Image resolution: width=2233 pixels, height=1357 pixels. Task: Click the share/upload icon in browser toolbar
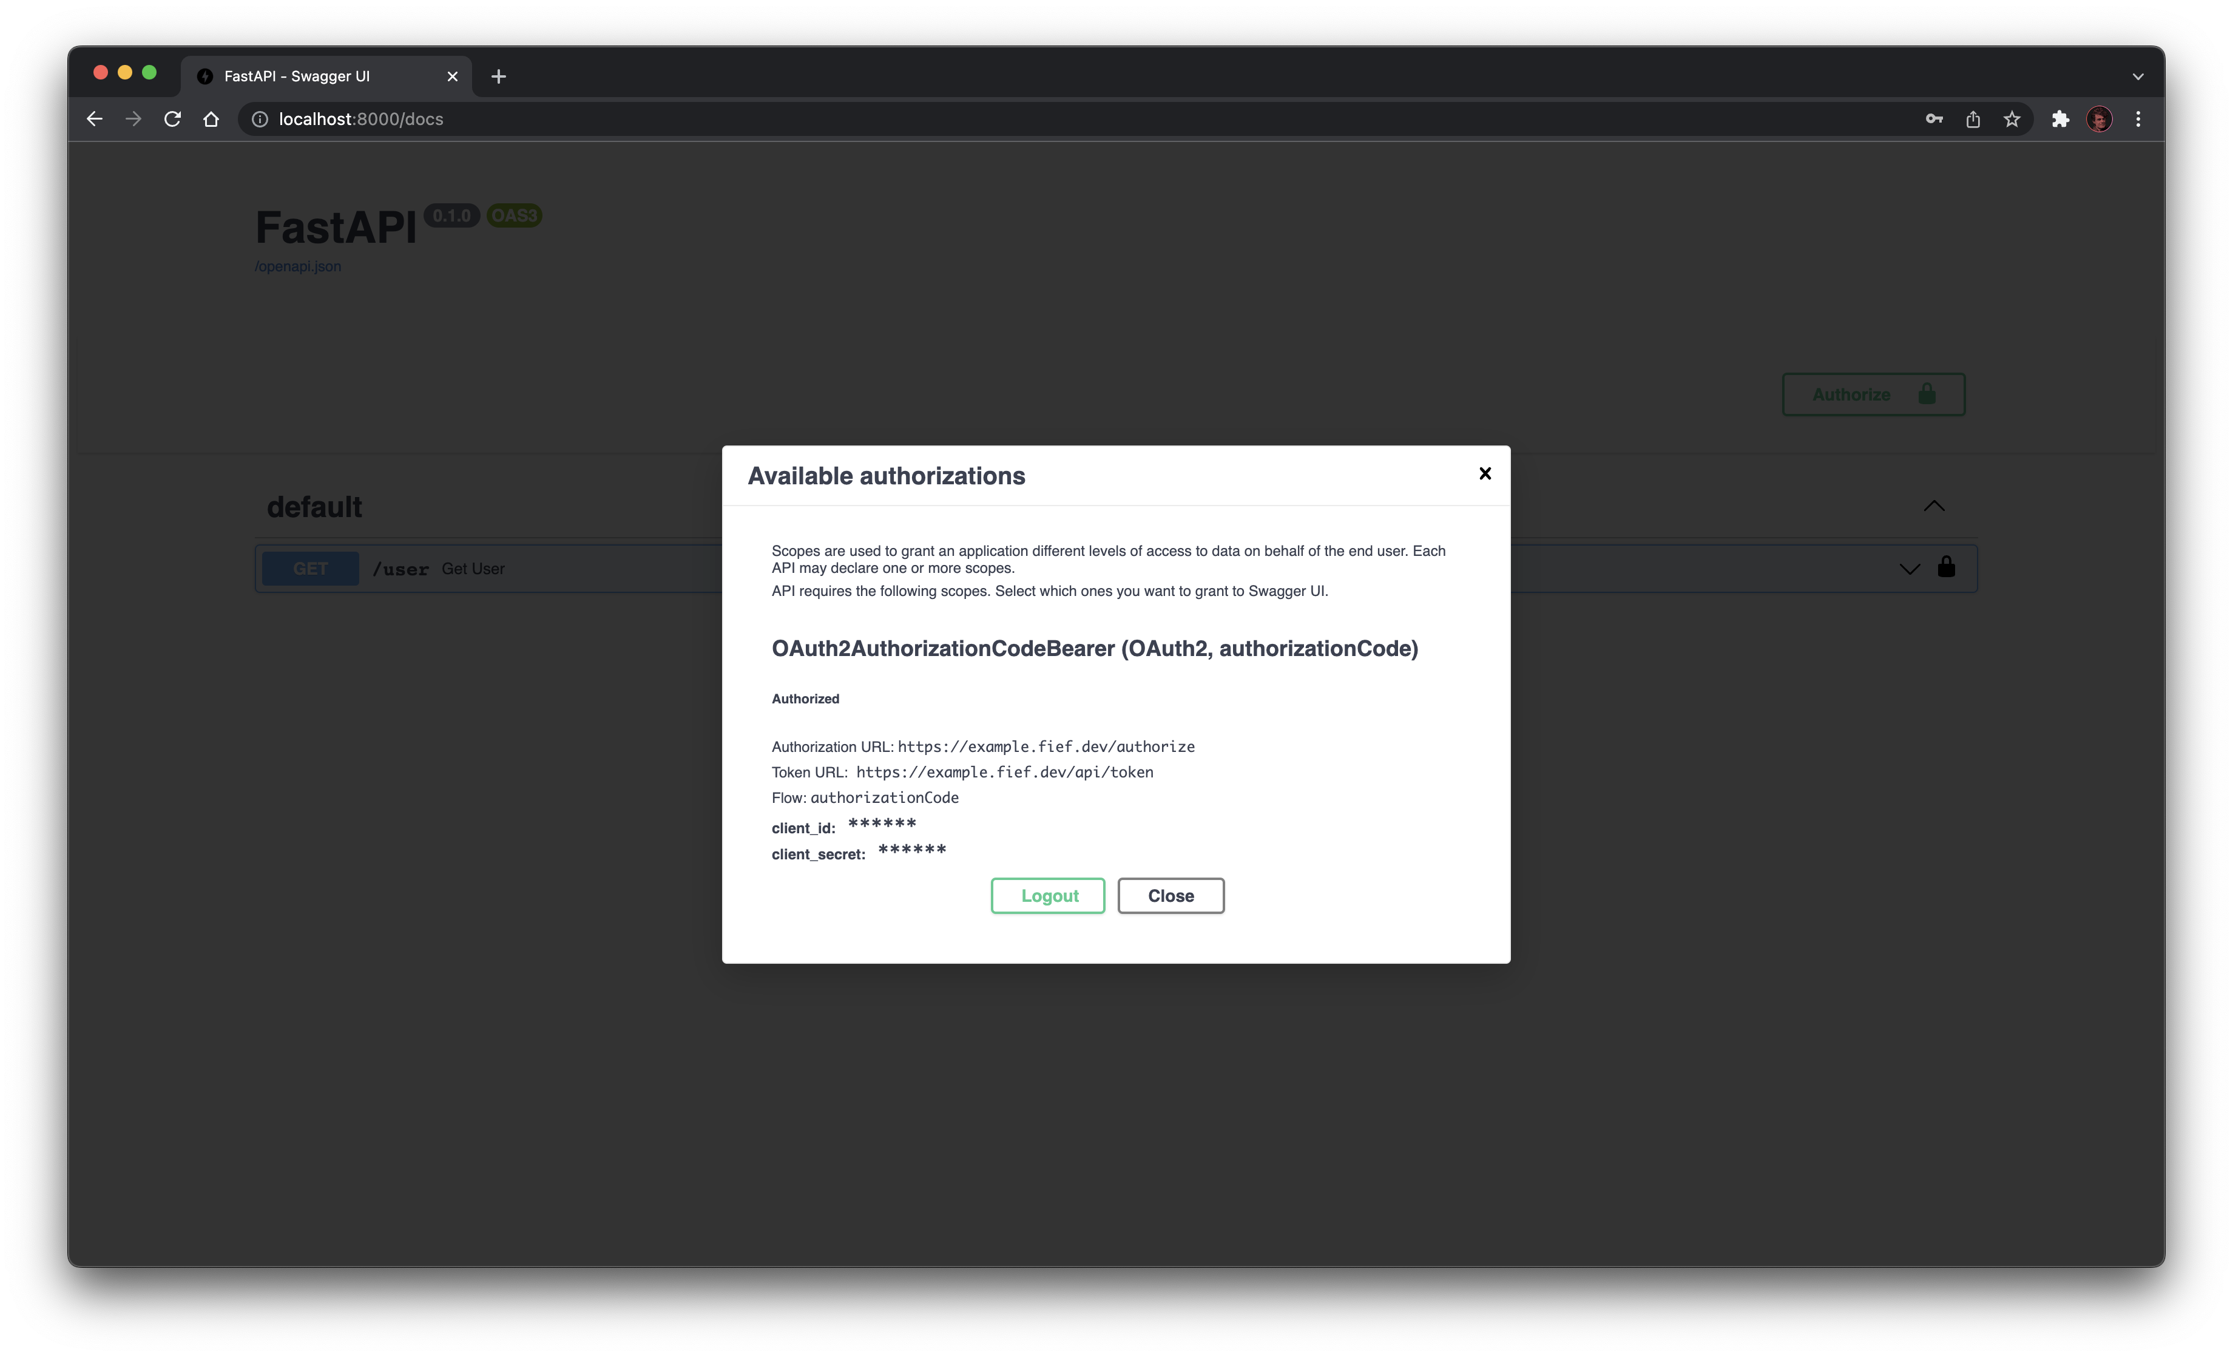[x=1972, y=119]
